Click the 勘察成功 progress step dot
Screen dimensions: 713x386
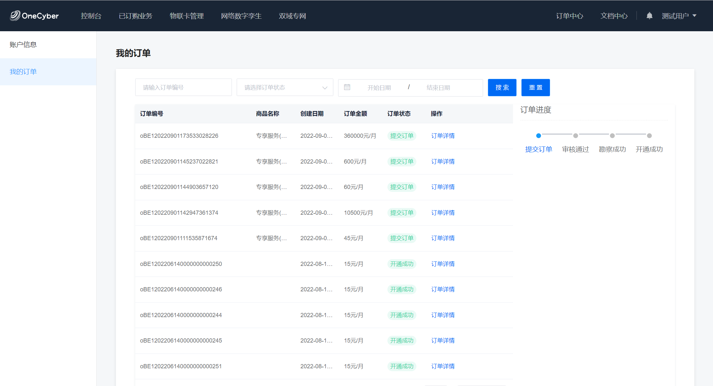point(612,136)
